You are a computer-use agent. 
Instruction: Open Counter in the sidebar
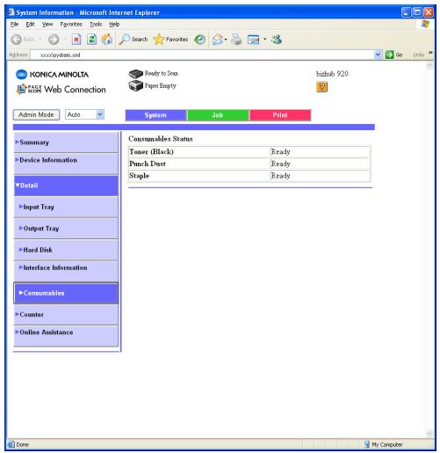(66, 314)
